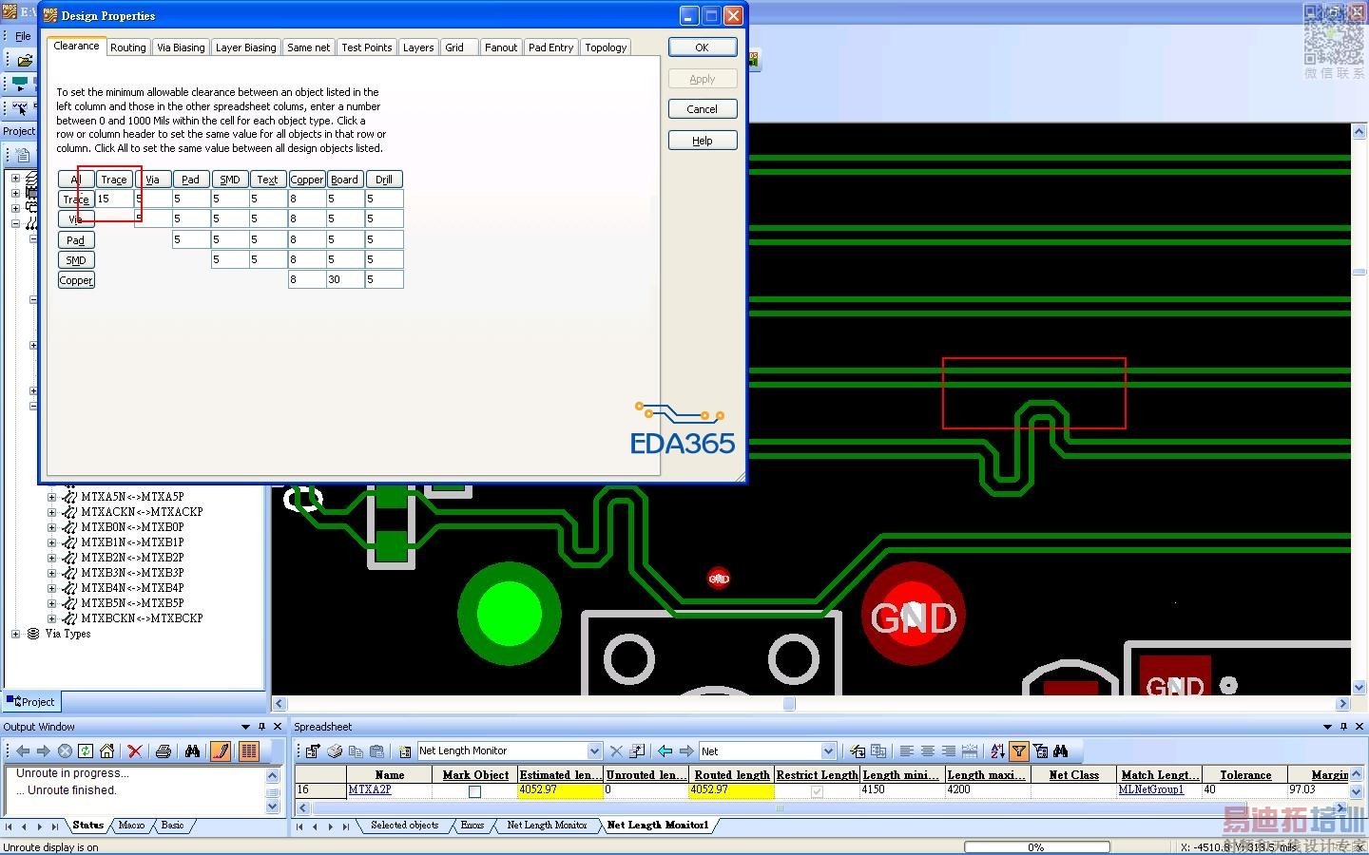Click the Trace-to-Trace clearance input cell
The width and height of the screenshot is (1369, 855).
[114, 199]
